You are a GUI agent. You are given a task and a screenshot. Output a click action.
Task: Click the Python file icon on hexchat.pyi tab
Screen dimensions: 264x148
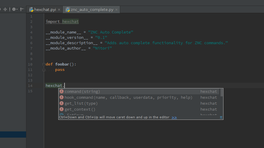pos(31,10)
